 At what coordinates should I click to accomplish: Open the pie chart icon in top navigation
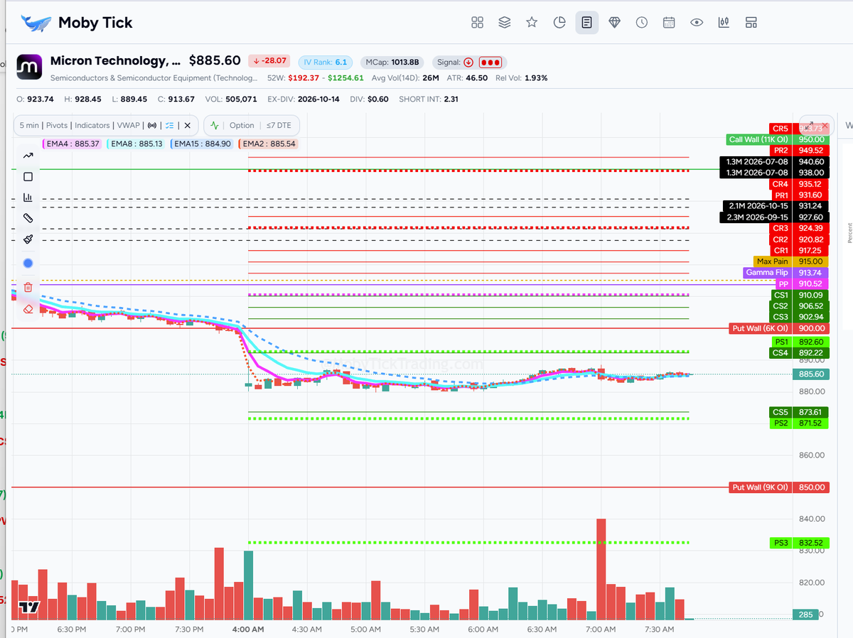pos(559,23)
